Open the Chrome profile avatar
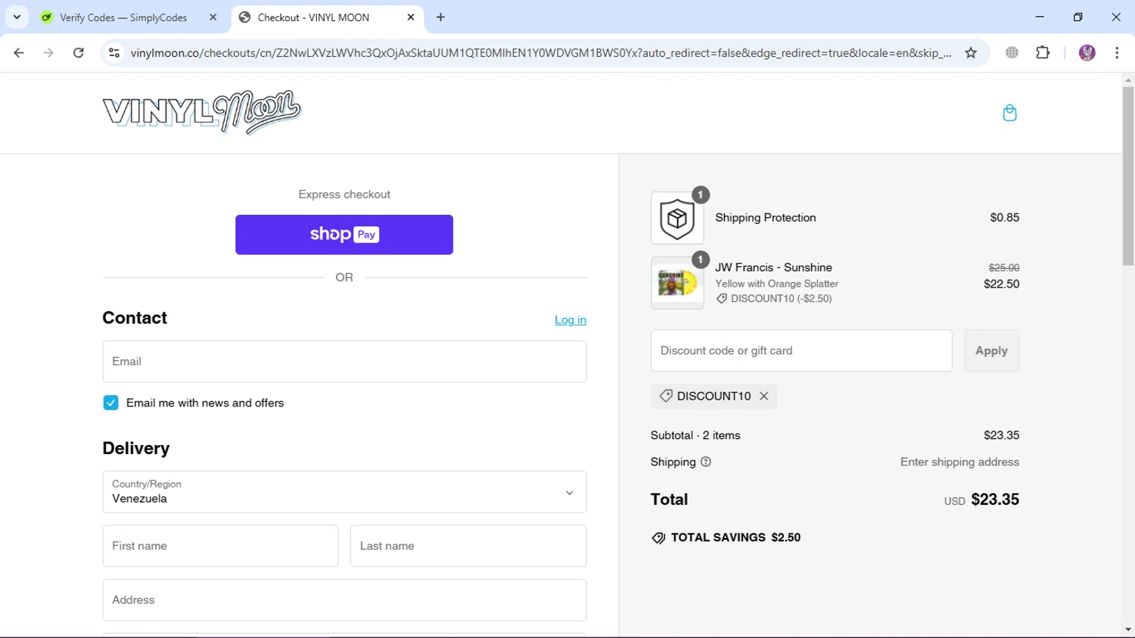 [1087, 53]
